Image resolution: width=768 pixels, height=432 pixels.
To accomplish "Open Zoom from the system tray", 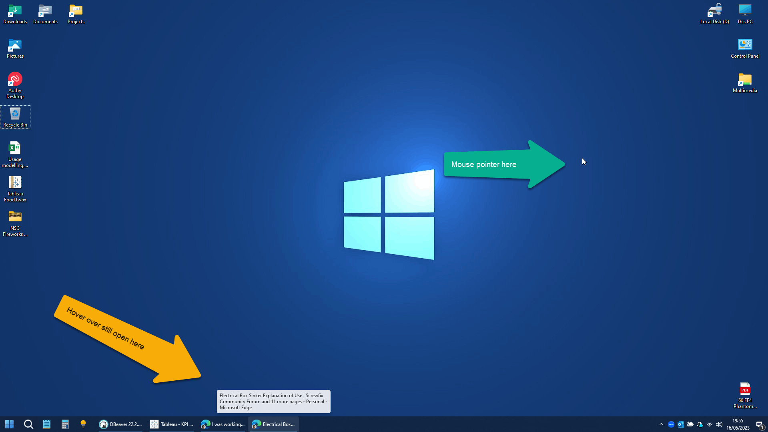I will point(671,424).
